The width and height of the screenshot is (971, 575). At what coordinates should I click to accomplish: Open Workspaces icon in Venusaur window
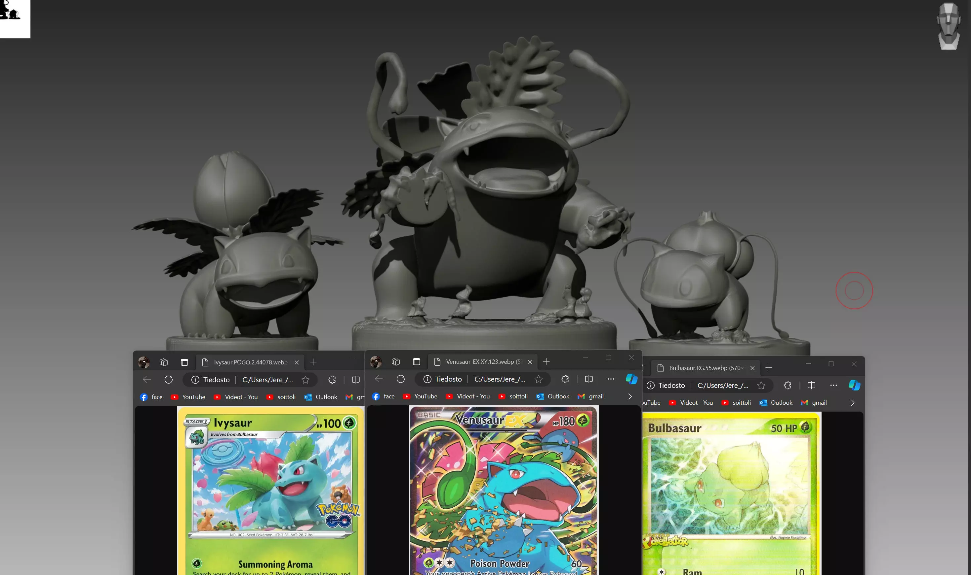tap(396, 361)
